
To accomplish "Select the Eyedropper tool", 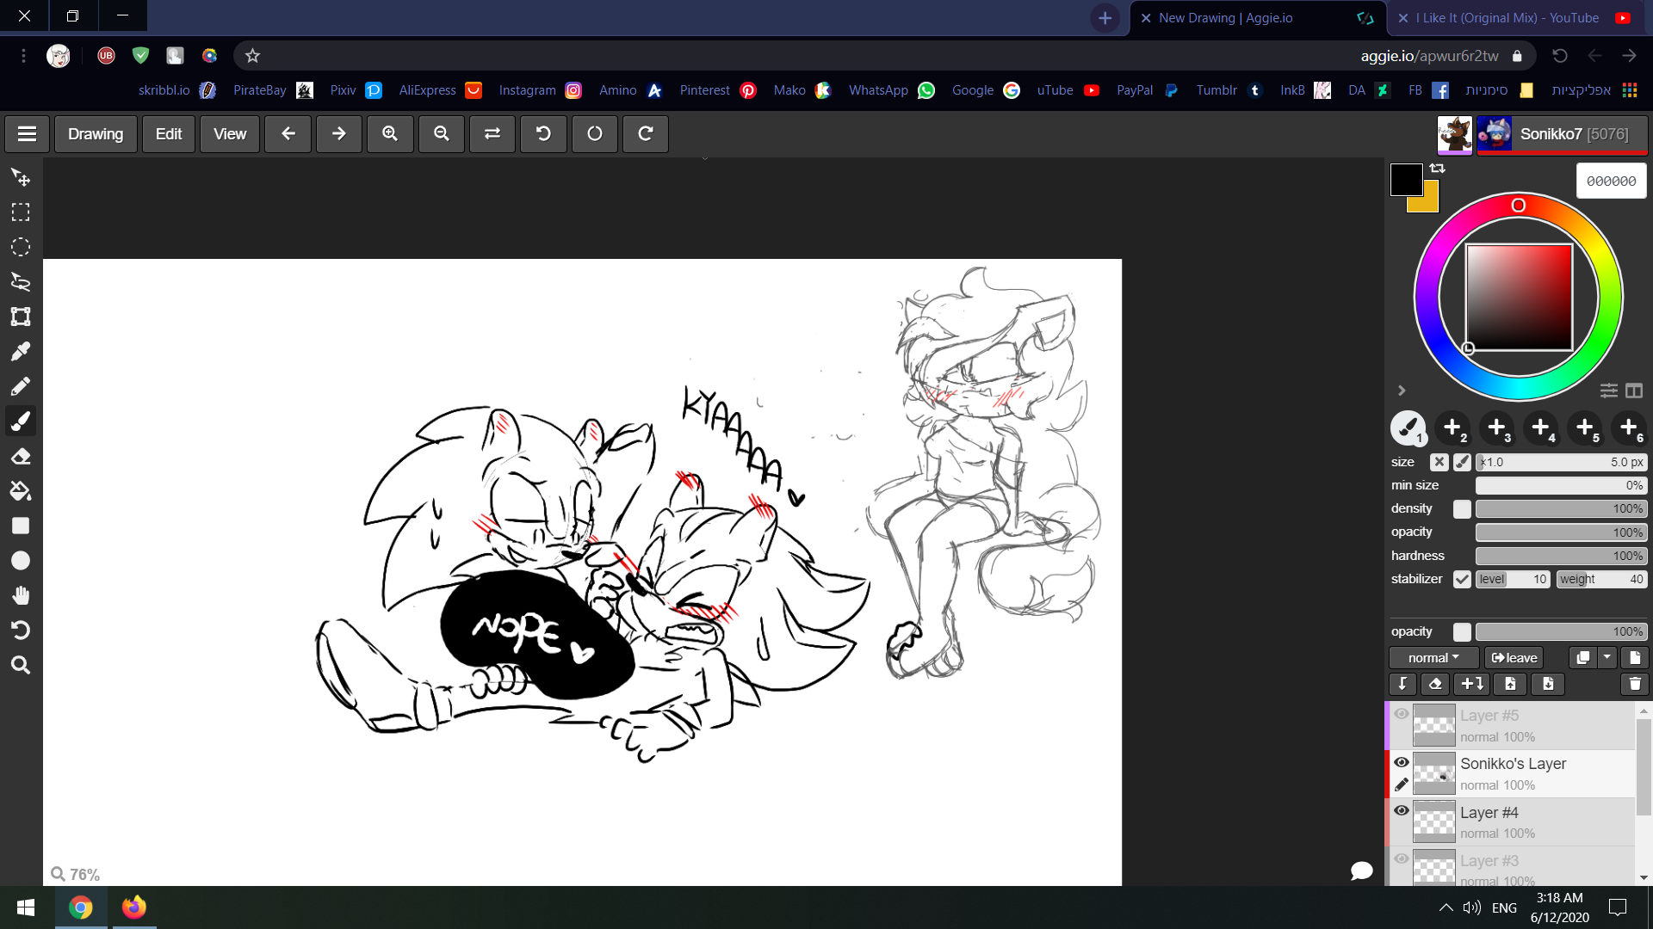I will 21,351.
